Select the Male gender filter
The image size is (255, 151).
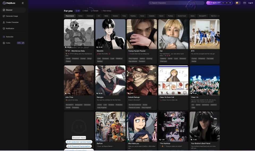85,11
